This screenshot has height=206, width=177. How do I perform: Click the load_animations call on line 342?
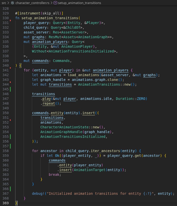[83, 75]
